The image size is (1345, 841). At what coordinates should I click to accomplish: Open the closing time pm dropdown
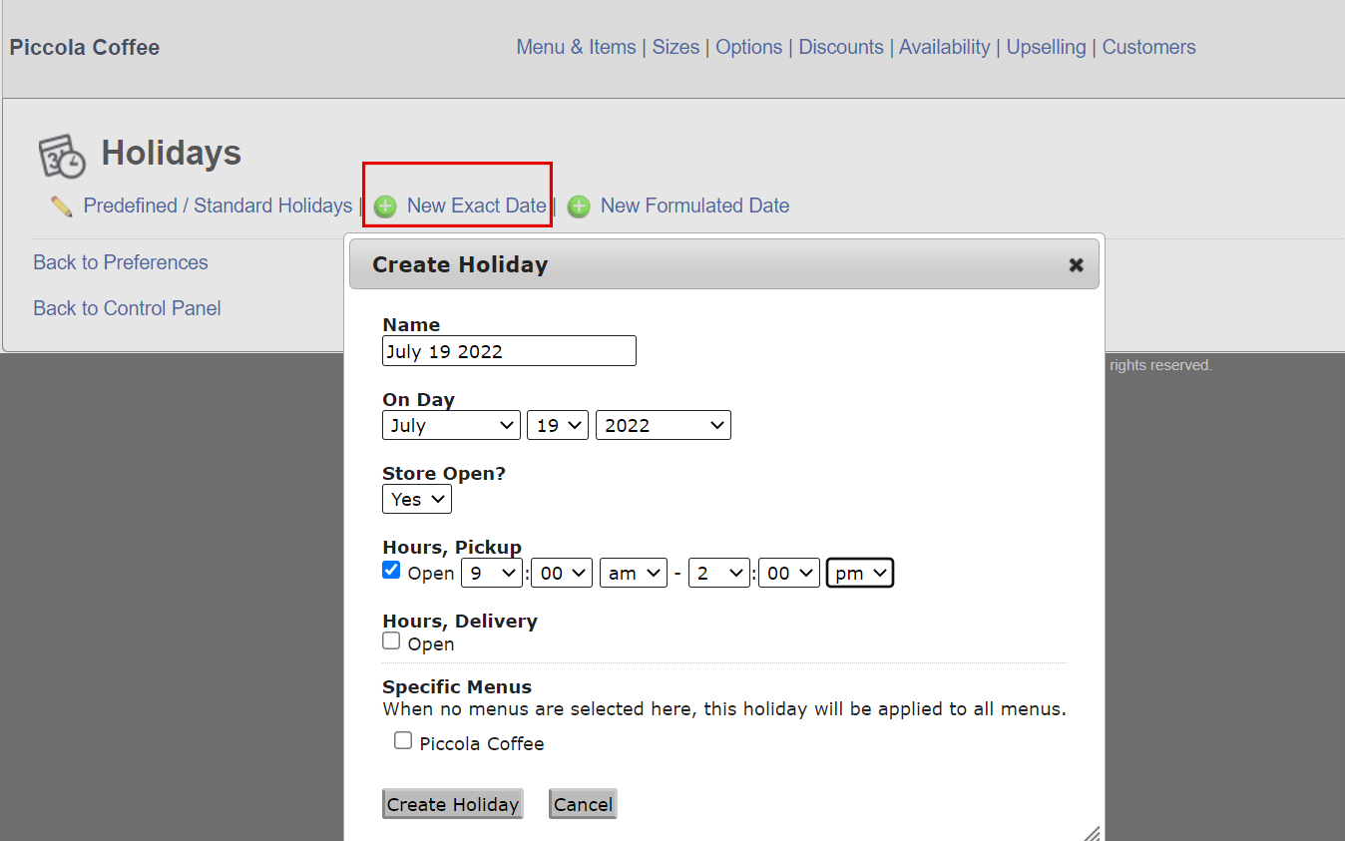tap(860, 573)
